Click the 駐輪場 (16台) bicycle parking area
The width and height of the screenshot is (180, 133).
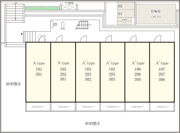[x=156, y=14]
